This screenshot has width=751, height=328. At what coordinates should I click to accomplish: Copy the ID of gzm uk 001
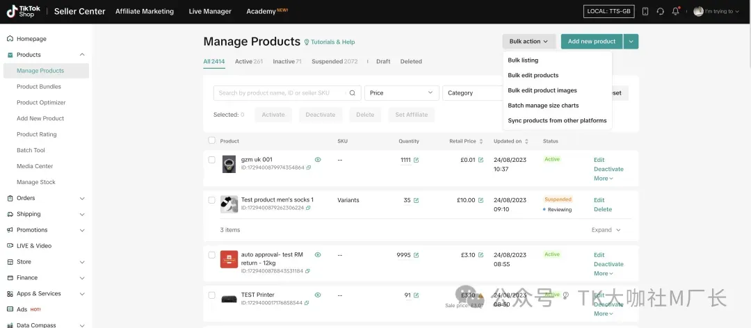[x=309, y=167]
